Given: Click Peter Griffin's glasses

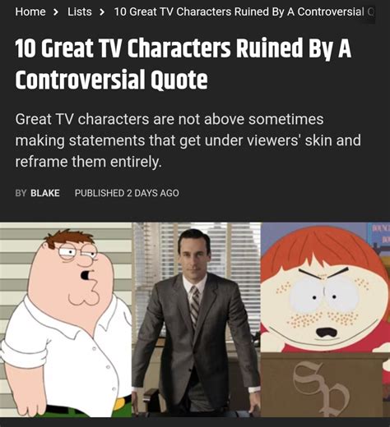Looking at the screenshot, I should (x=77, y=251).
